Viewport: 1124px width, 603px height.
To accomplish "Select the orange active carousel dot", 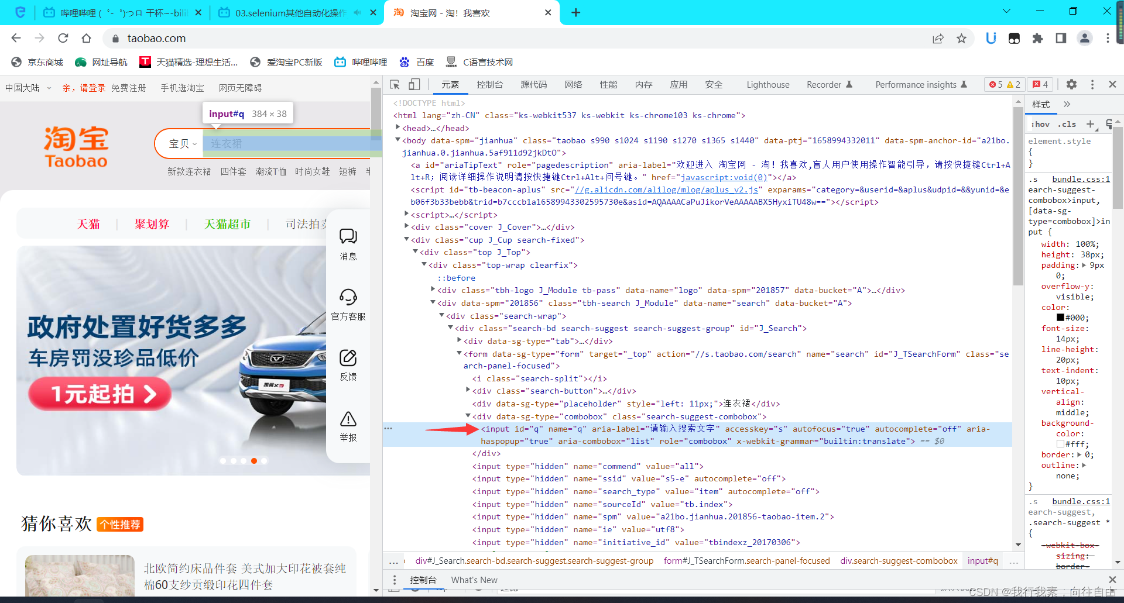I will coord(254,461).
